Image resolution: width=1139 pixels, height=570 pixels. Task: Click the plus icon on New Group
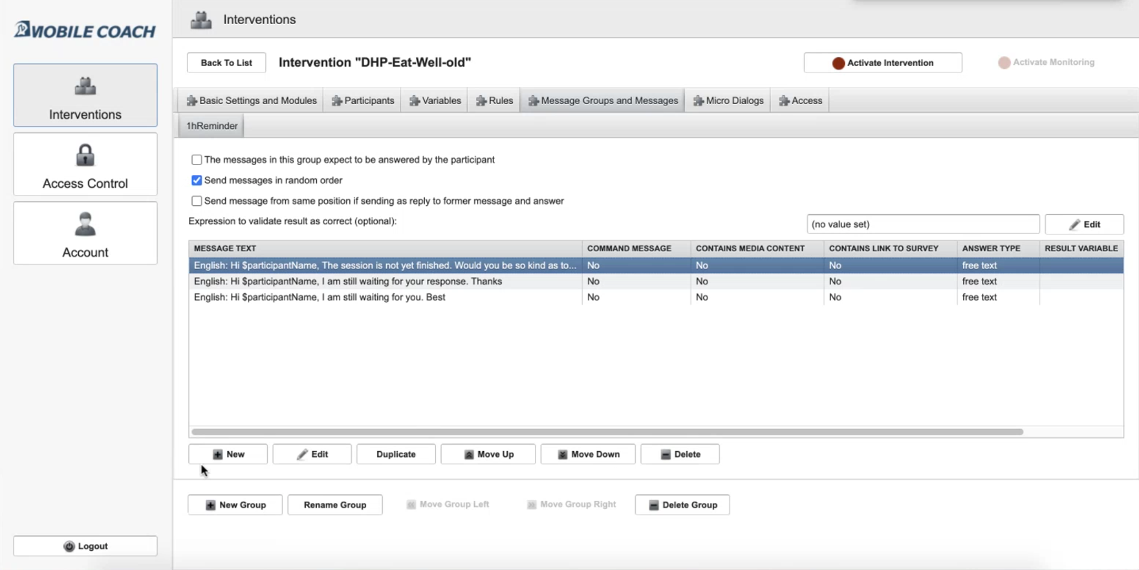coord(210,505)
